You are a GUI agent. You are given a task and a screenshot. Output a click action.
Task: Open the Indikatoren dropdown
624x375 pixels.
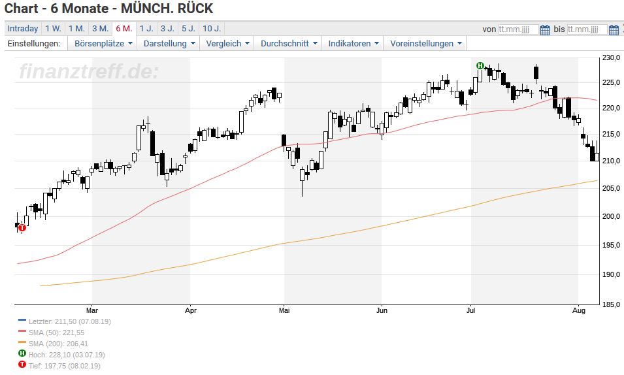pyautogui.click(x=353, y=43)
